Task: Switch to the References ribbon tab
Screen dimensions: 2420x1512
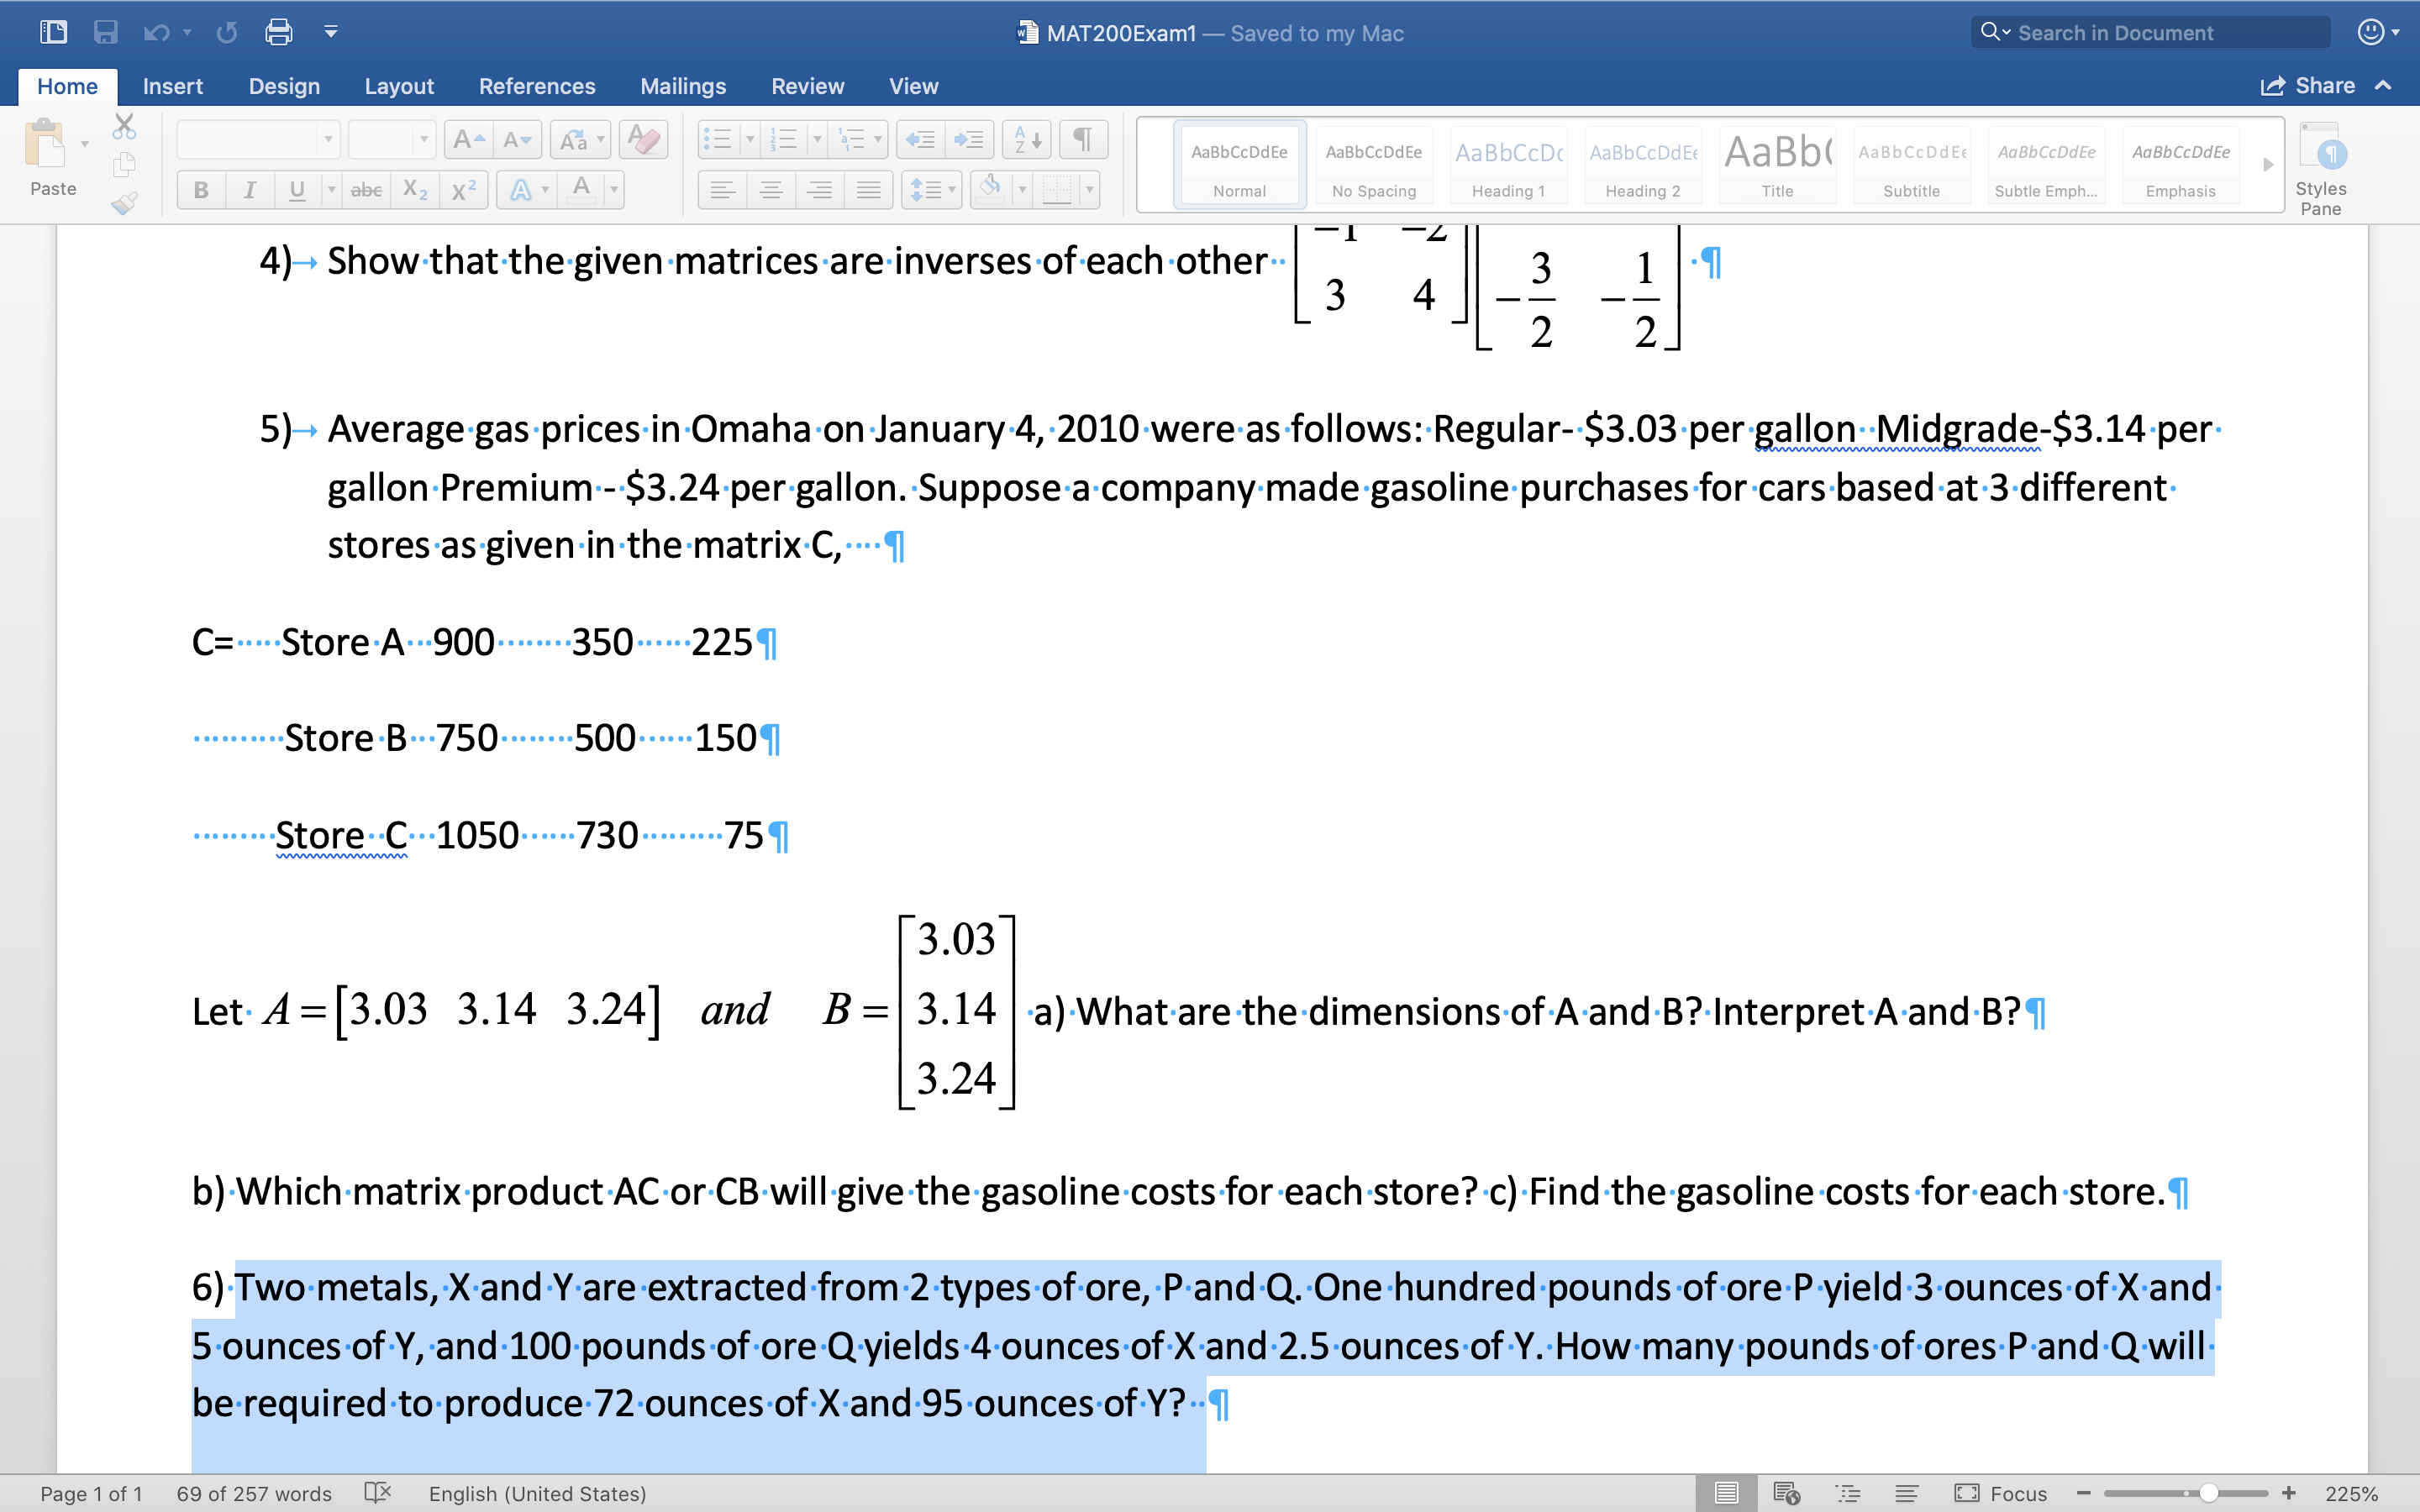Action: click(537, 86)
